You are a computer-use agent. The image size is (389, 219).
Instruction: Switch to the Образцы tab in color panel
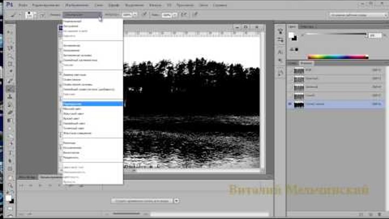point(307,26)
